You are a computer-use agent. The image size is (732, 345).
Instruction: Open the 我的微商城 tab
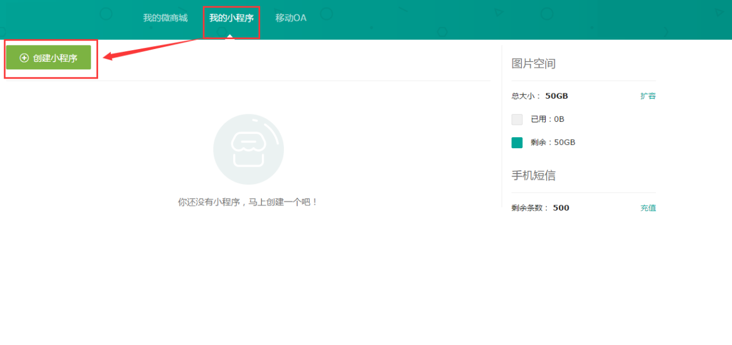[166, 18]
